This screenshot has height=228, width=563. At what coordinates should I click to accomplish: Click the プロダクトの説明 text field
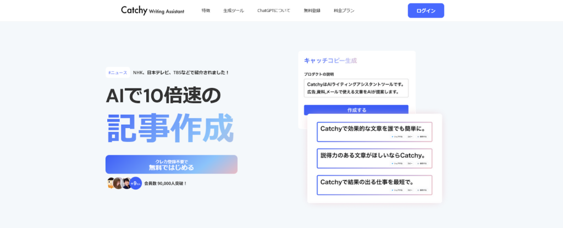pos(356,88)
